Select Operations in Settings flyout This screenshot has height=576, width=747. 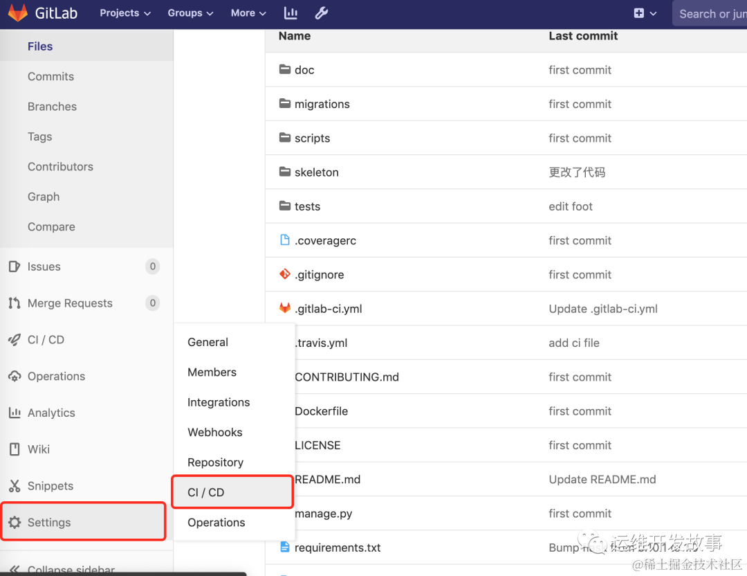[x=216, y=523]
